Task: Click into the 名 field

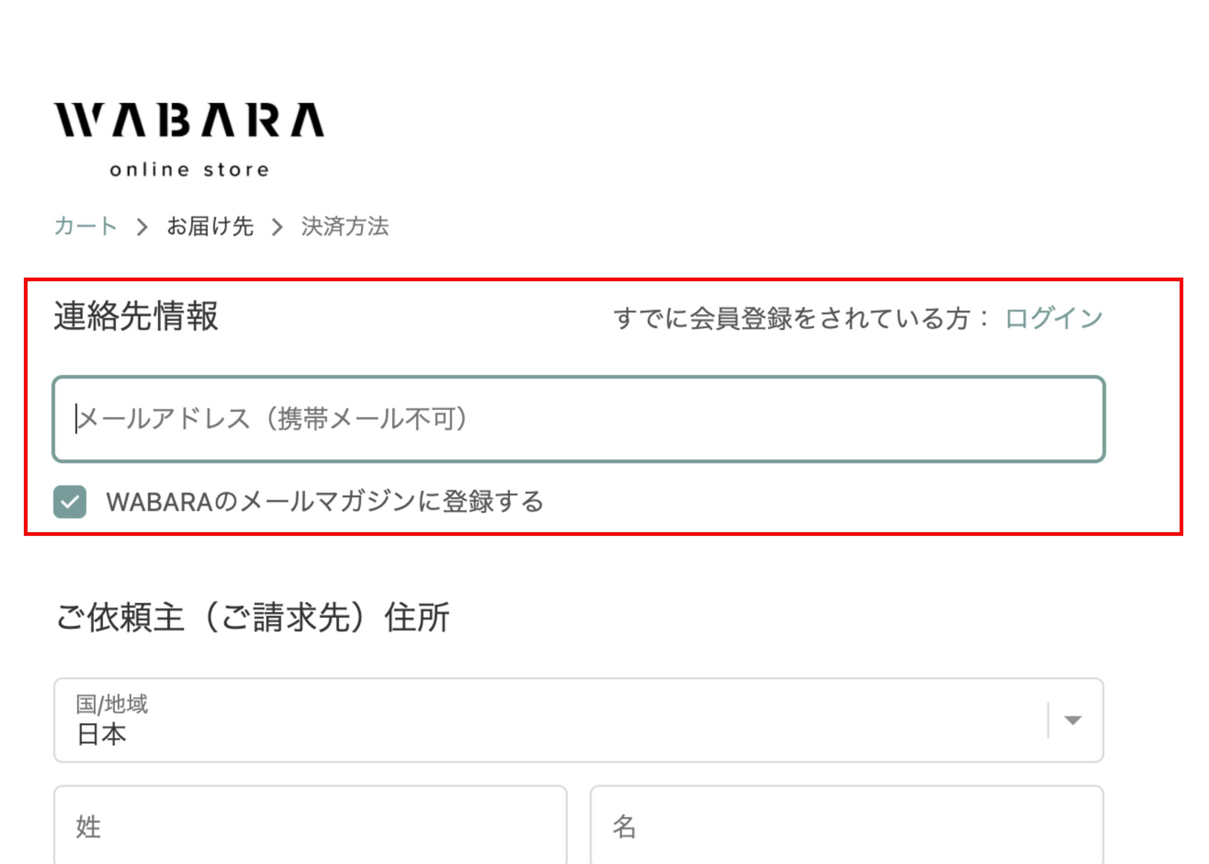Action: (847, 826)
